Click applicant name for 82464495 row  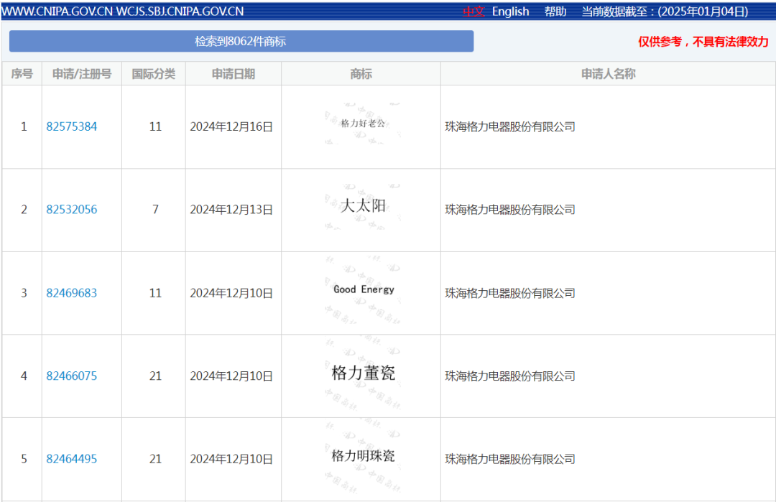(x=509, y=460)
